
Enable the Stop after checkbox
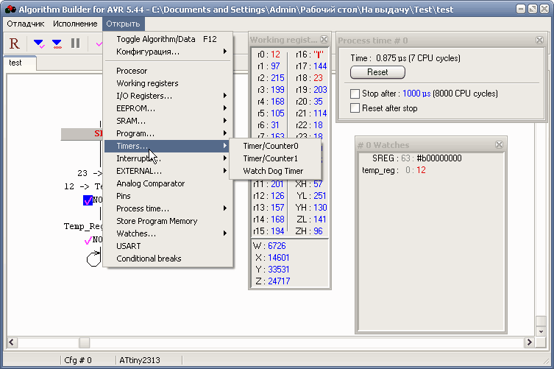click(x=355, y=94)
